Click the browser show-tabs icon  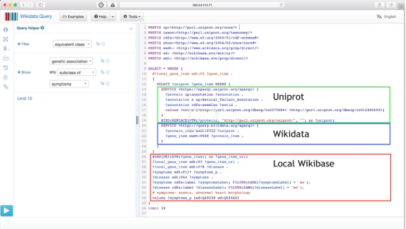(x=391, y=5)
